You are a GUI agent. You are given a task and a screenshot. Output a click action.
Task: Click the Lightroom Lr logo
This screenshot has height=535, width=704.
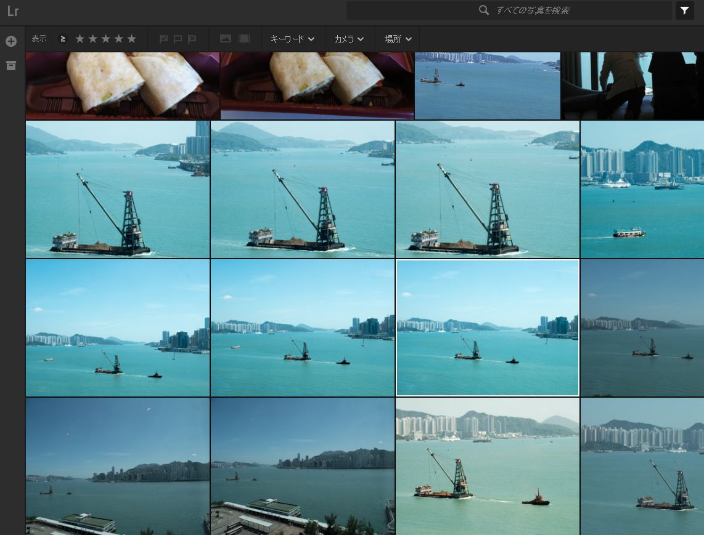pyautogui.click(x=12, y=10)
